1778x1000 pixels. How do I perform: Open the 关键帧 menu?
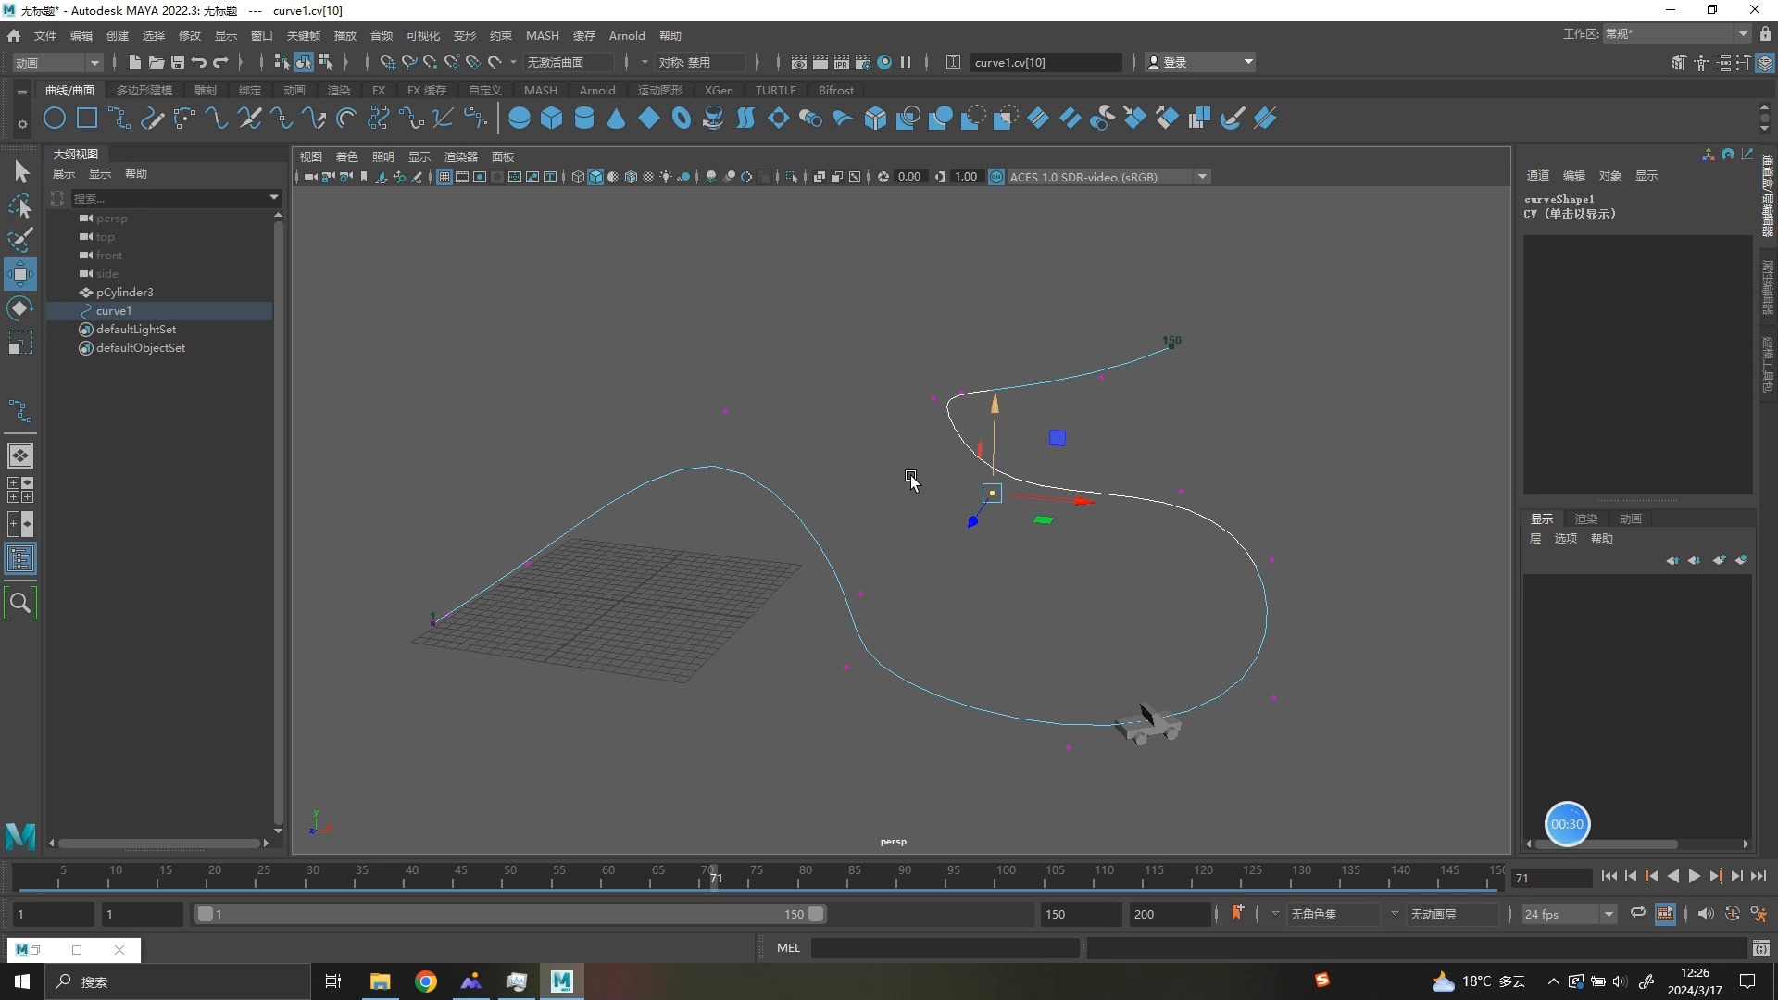[x=303, y=35]
